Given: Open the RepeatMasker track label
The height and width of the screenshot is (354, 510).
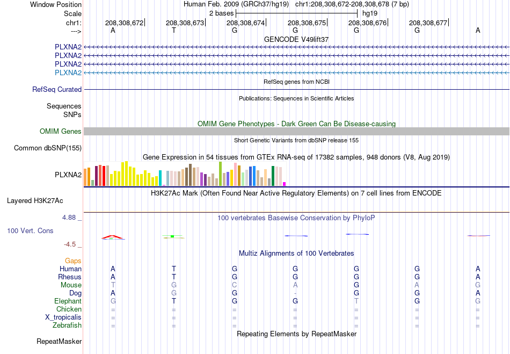Looking at the screenshot, I should click(59, 341).
